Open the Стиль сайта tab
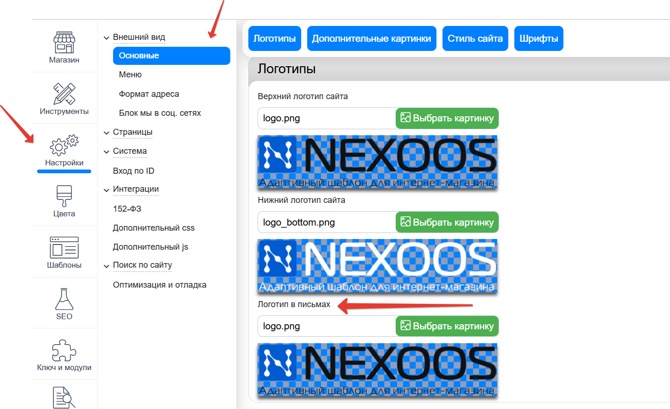This screenshot has height=409, width=670. (475, 38)
